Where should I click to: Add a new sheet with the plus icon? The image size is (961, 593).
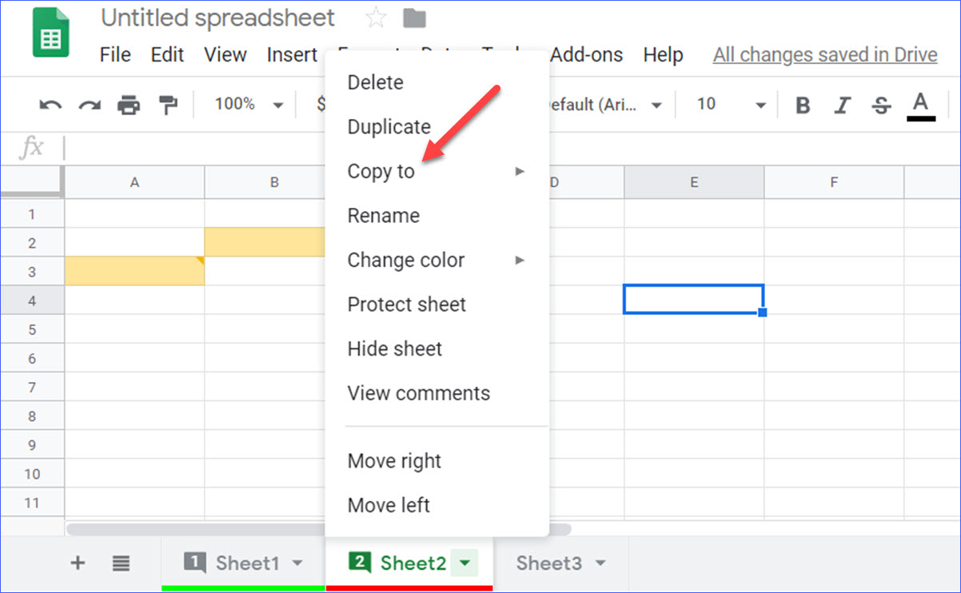pyautogui.click(x=78, y=563)
